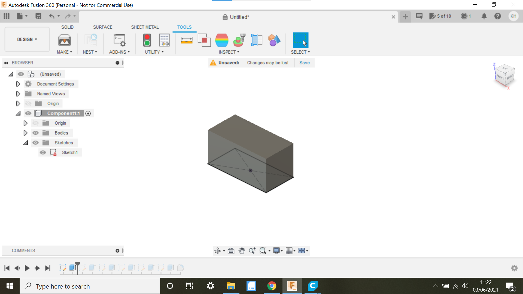Screen dimensions: 523x294
Task: Select the Measure tool
Action: [x=187, y=40]
